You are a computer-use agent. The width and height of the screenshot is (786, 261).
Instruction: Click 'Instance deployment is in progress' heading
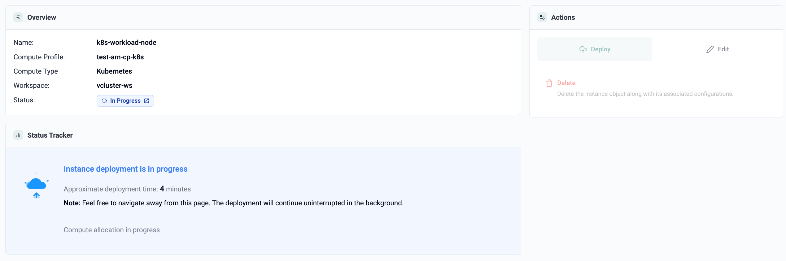tap(125, 169)
